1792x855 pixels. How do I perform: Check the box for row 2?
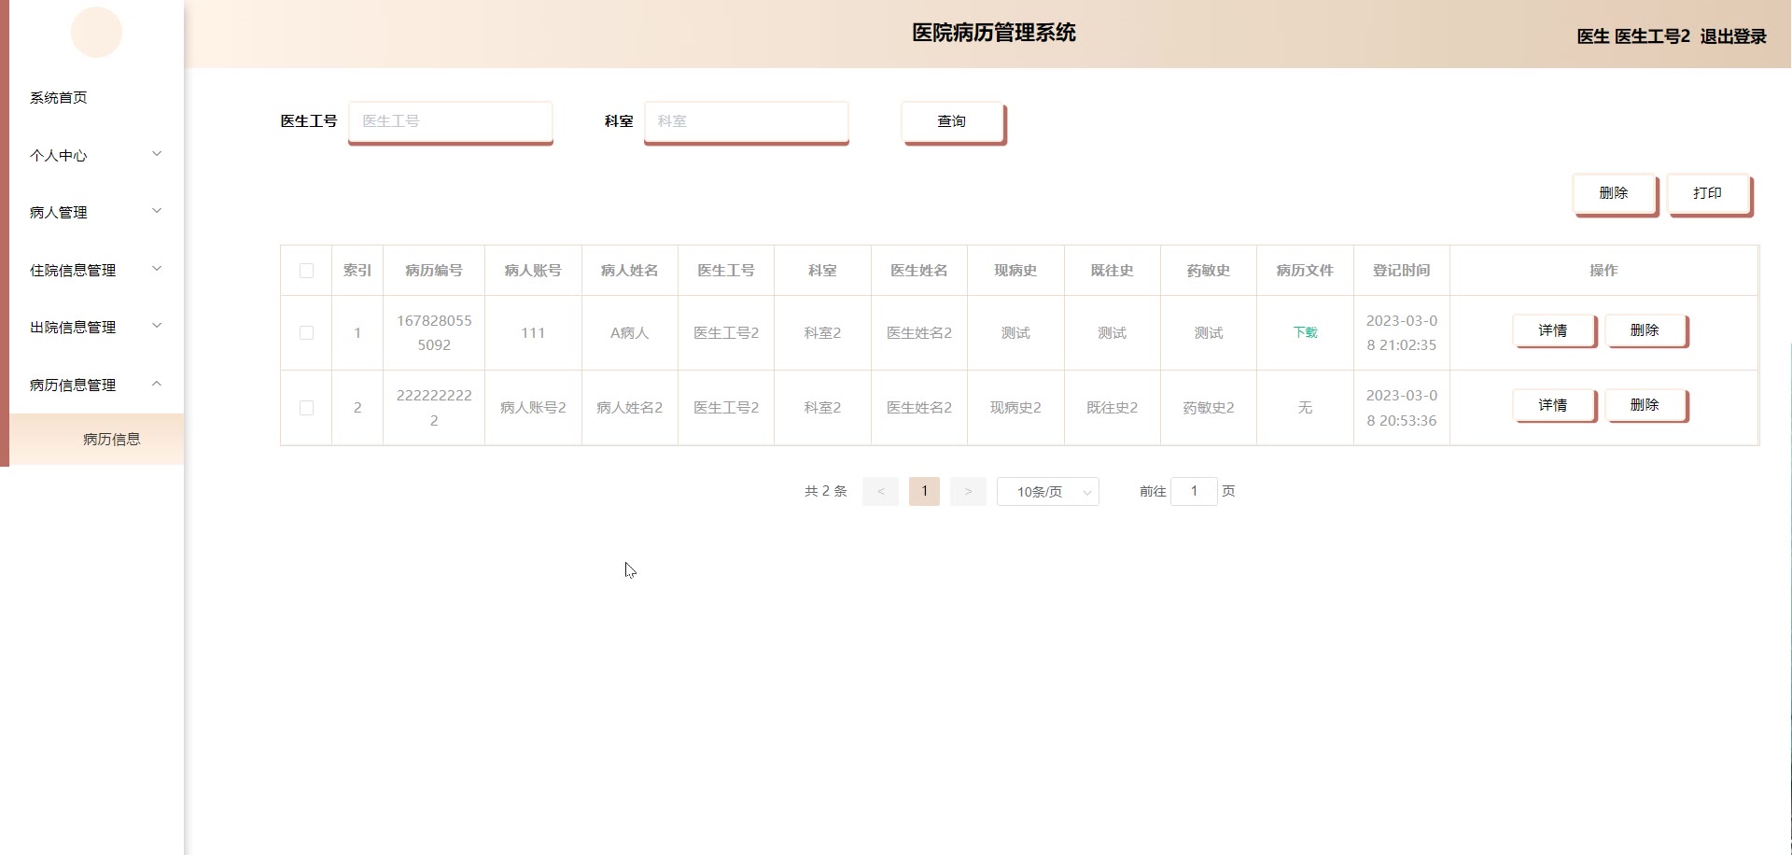[x=306, y=408]
